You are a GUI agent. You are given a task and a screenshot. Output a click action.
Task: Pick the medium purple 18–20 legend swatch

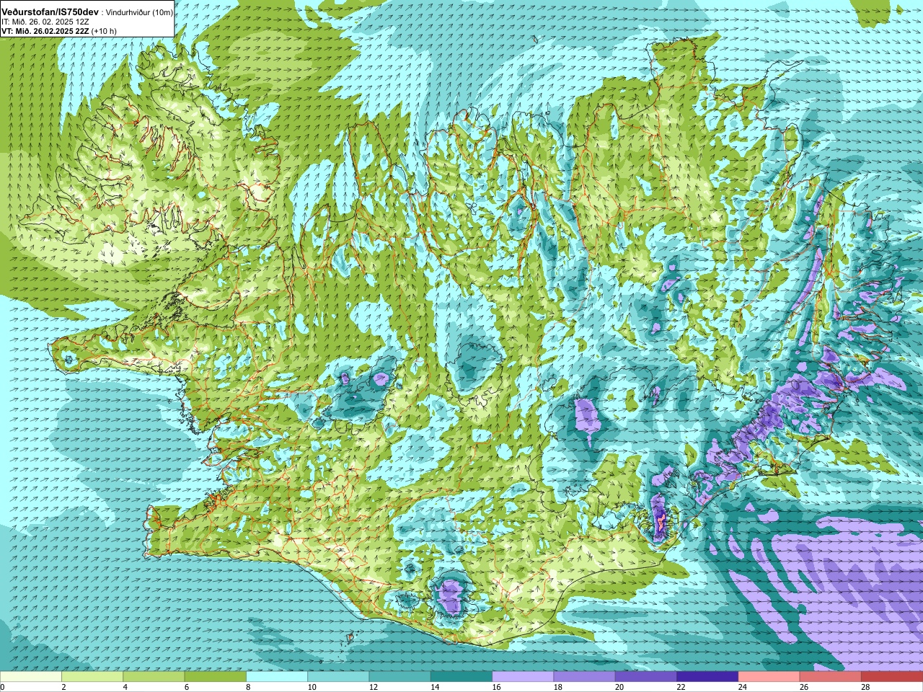584,677
